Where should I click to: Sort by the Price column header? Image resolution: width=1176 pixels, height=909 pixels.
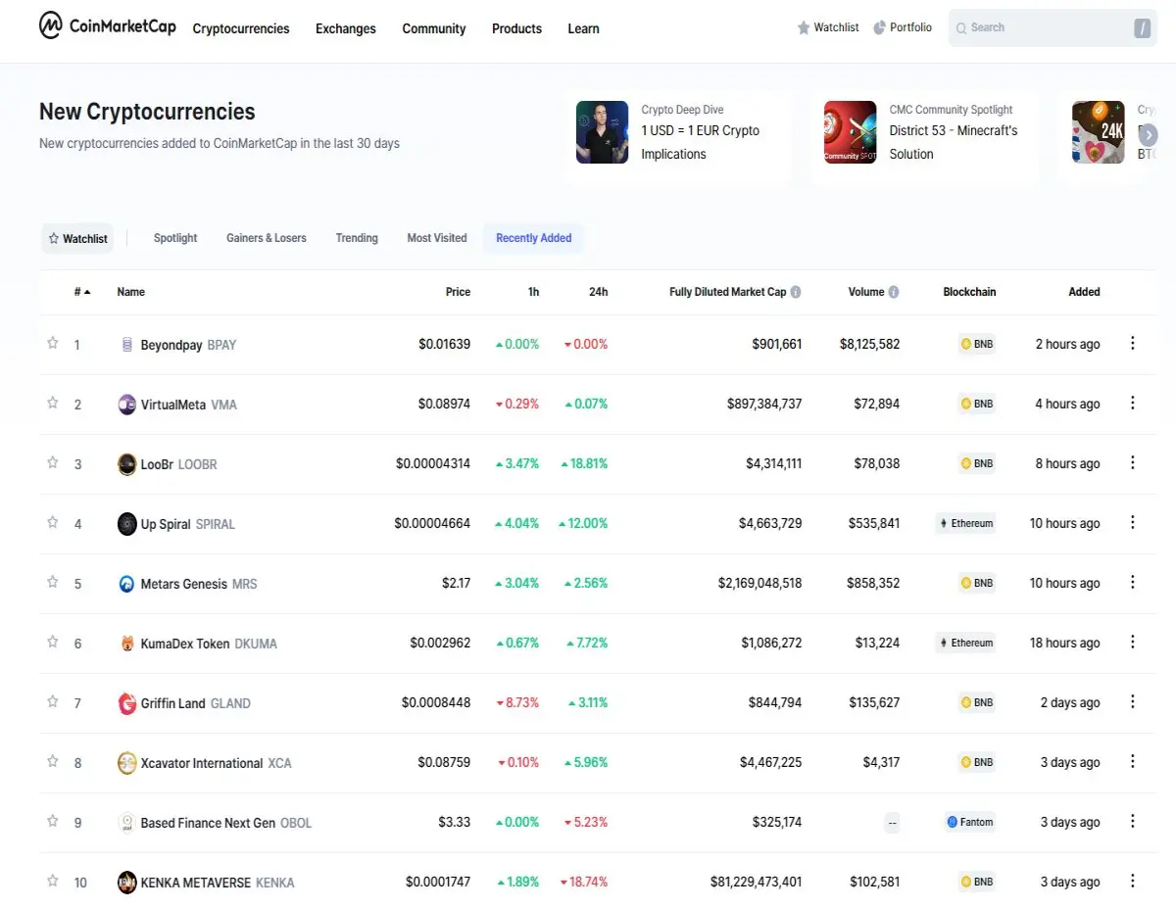point(458,292)
